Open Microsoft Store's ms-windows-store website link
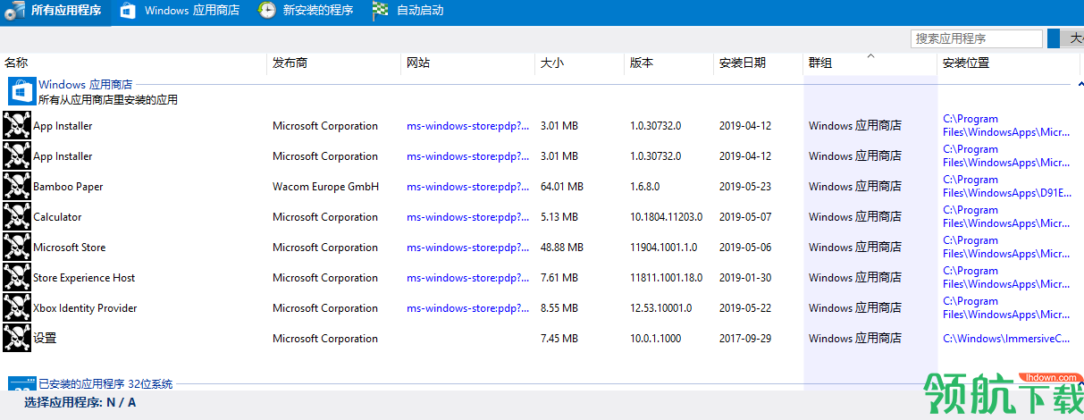 [467, 248]
